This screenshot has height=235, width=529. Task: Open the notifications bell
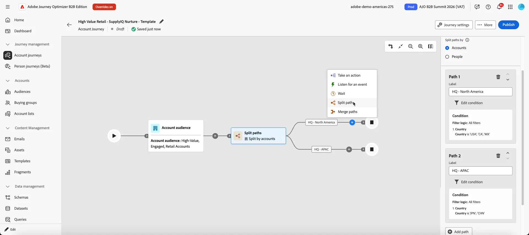[x=499, y=7]
